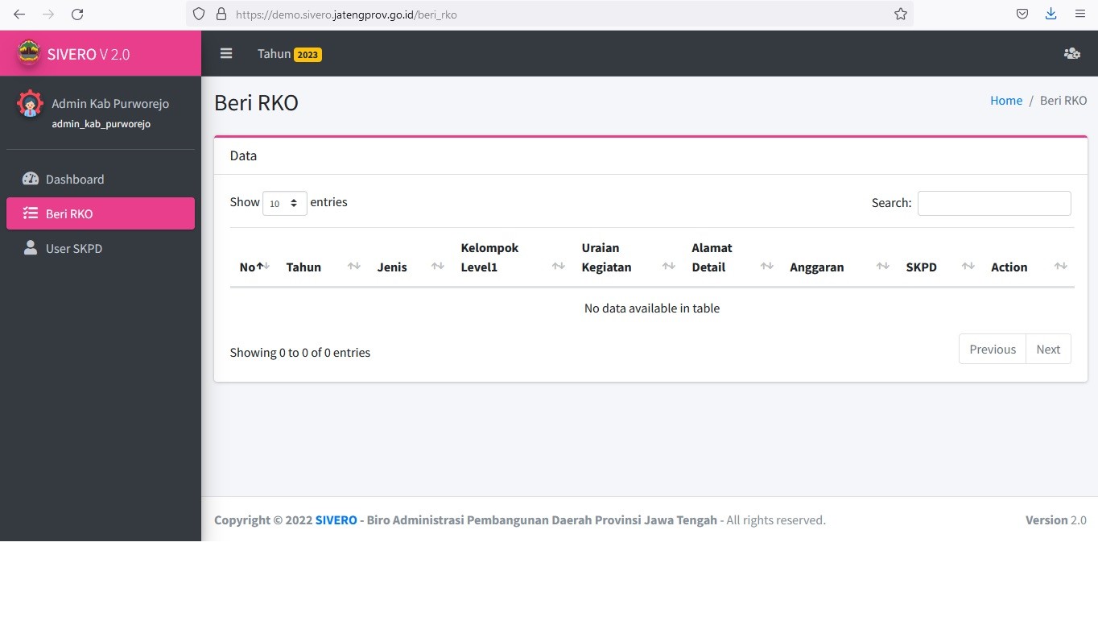Focus the table Search input field
The width and height of the screenshot is (1098, 625).
994,203
